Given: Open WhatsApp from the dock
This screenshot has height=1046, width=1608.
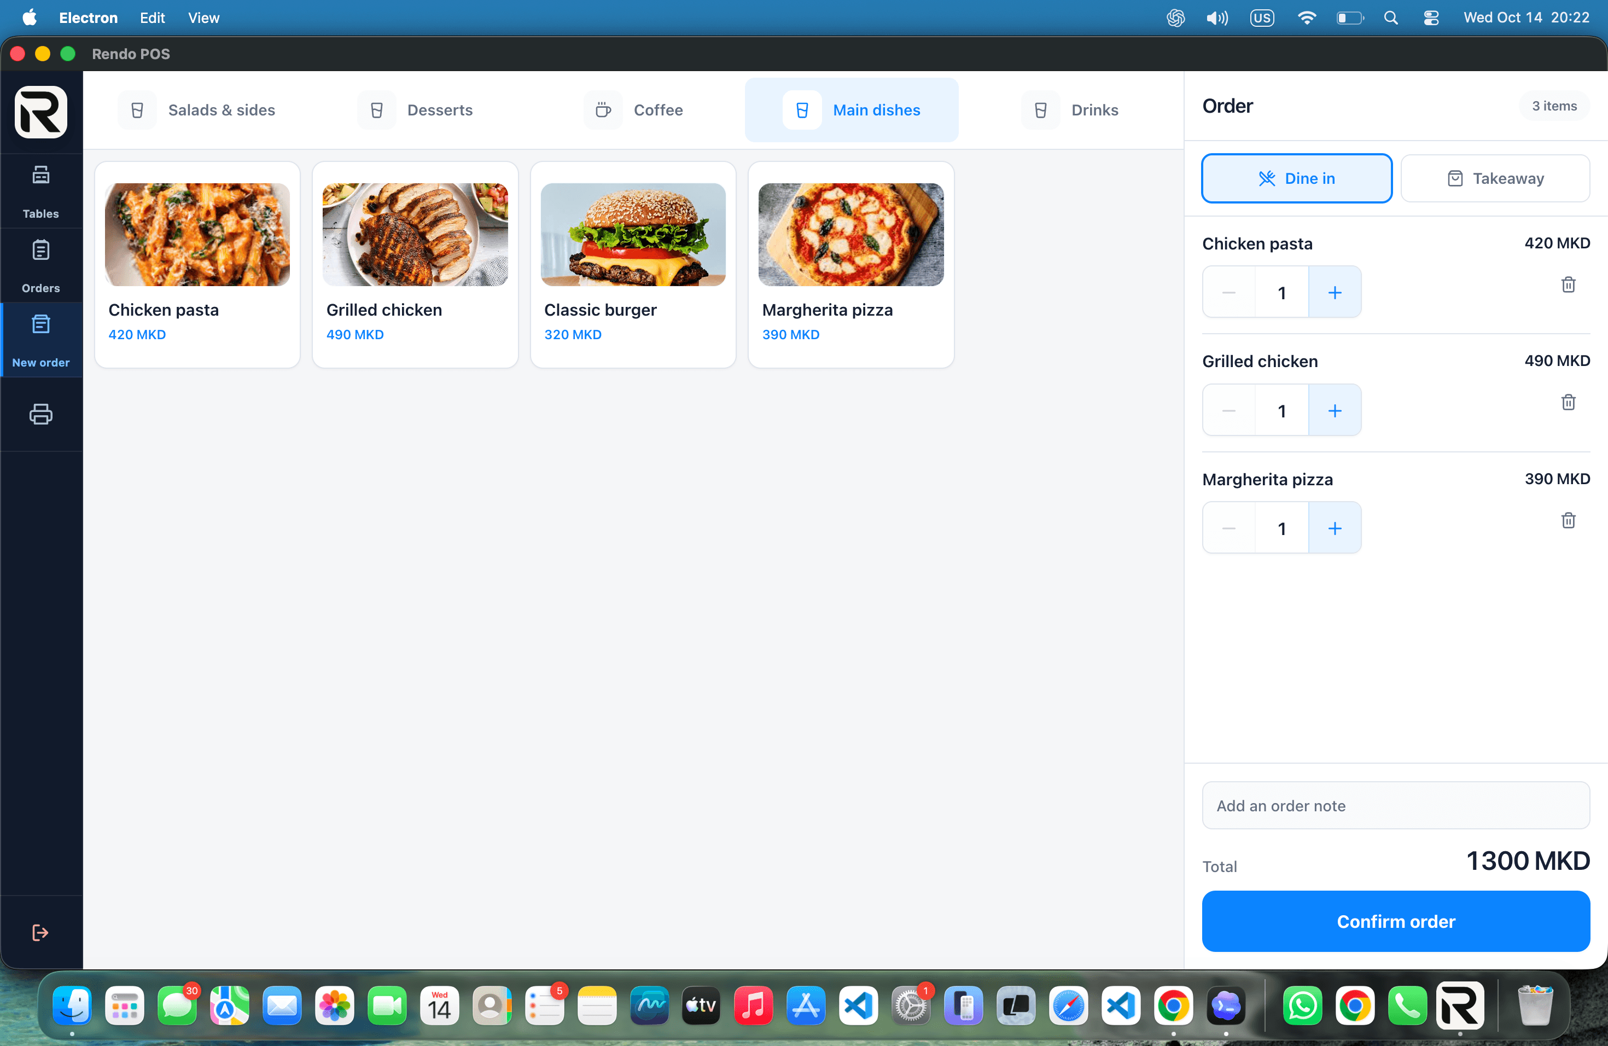Looking at the screenshot, I should coord(1302,1006).
